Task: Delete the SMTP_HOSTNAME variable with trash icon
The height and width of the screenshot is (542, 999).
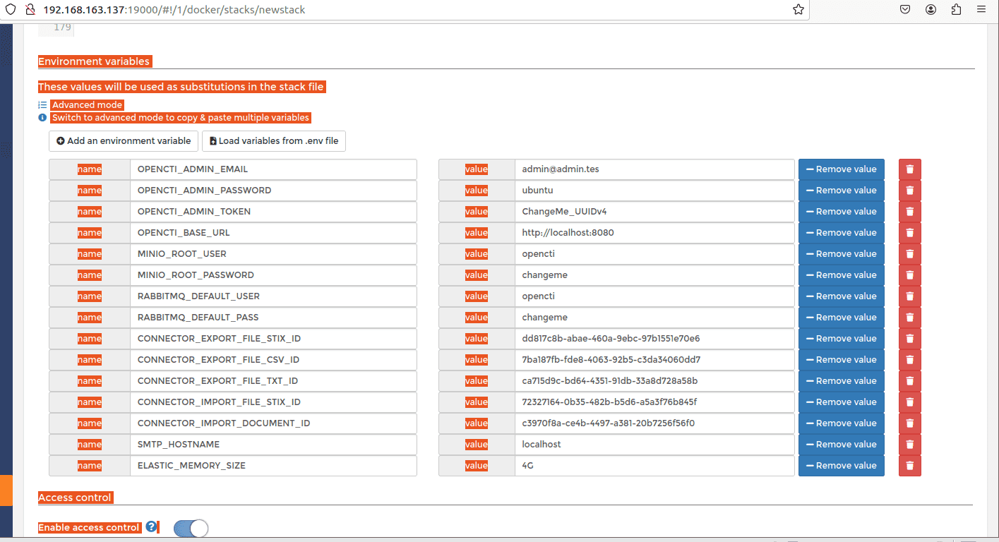Action: 909,445
